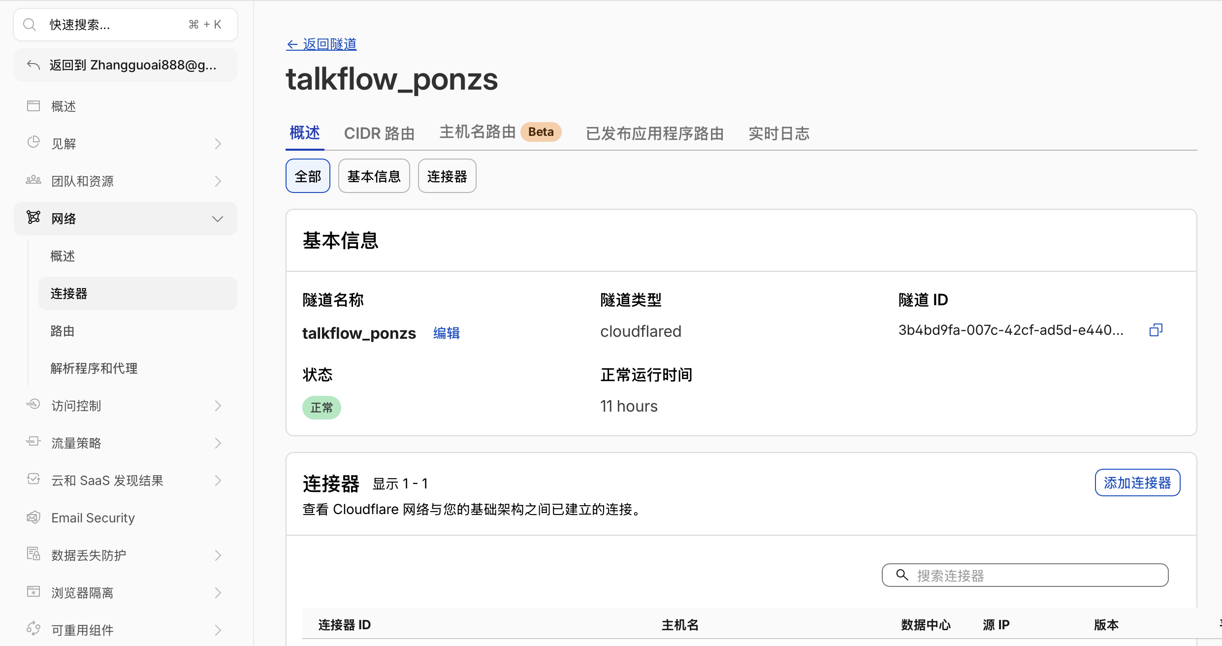Screen dimensions: 1222x646
Task: Expand the 可重用组件 chevron
Action: click(x=218, y=630)
